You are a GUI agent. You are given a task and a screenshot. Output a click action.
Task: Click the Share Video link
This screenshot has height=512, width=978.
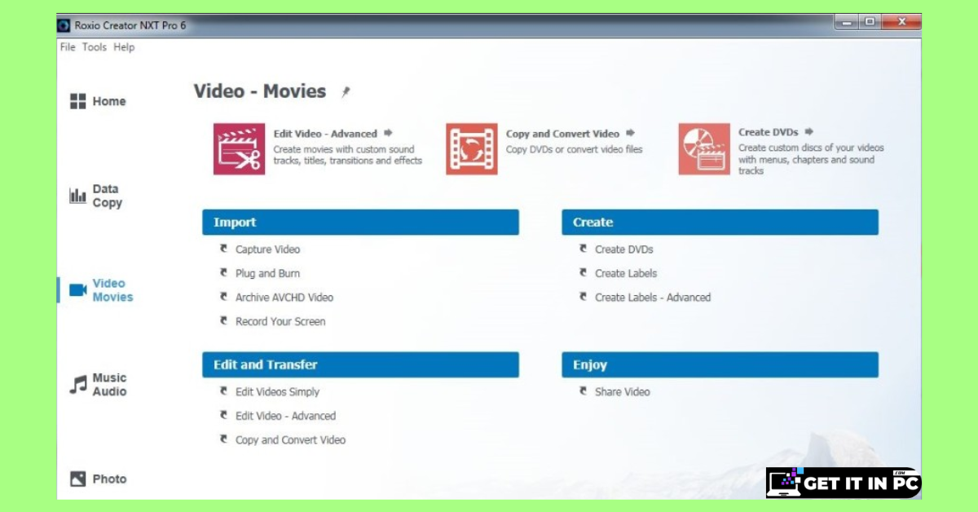click(x=623, y=392)
